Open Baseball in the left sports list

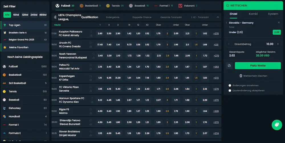click(x=25, y=100)
